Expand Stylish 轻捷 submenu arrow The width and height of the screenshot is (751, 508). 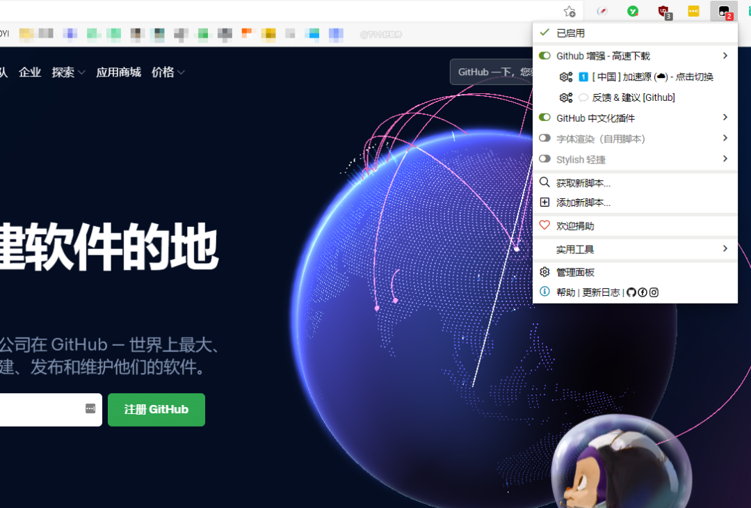(x=725, y=159)
